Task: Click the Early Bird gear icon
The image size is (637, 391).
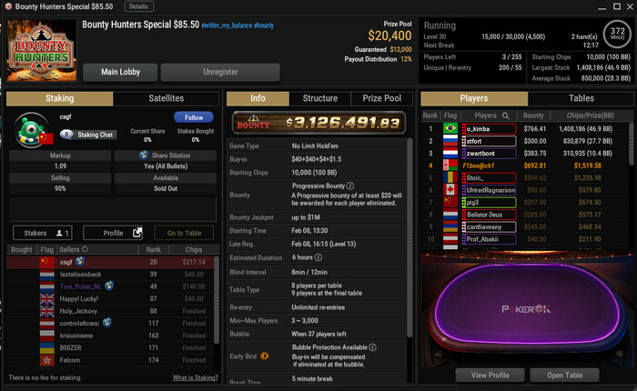Action: pos(265,356)
